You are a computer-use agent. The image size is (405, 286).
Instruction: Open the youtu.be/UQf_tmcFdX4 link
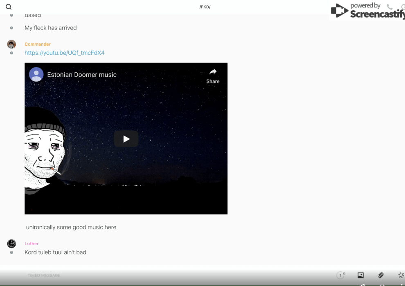[x=64, y=53]
